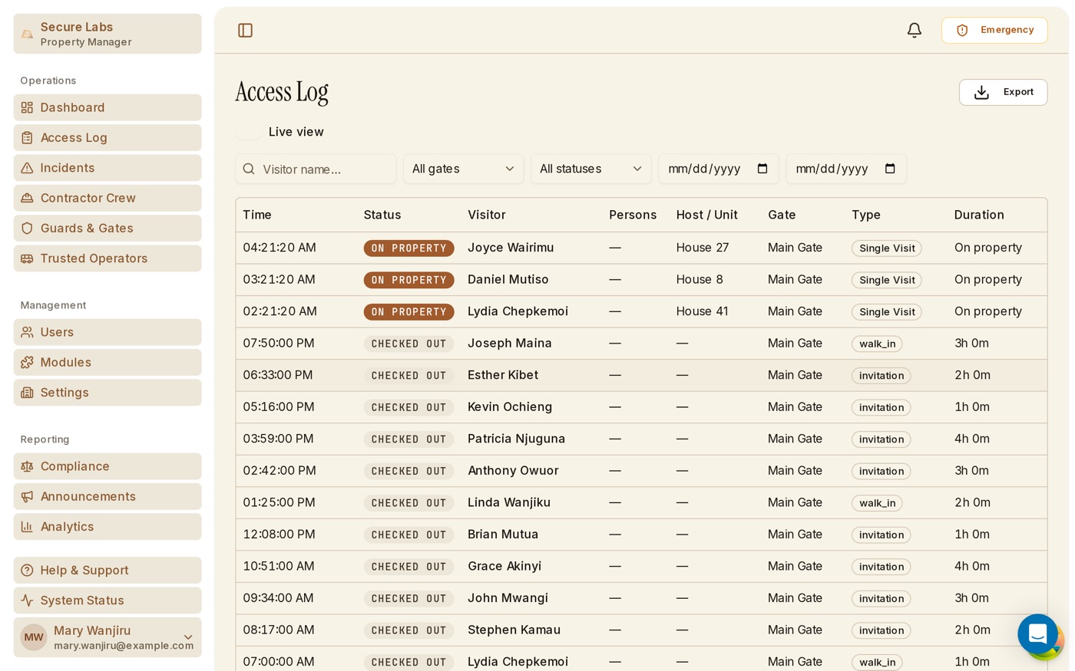
Task: Go to Dashboard in the sidebar
Action: pyautogui.click(x=107, y=107)
